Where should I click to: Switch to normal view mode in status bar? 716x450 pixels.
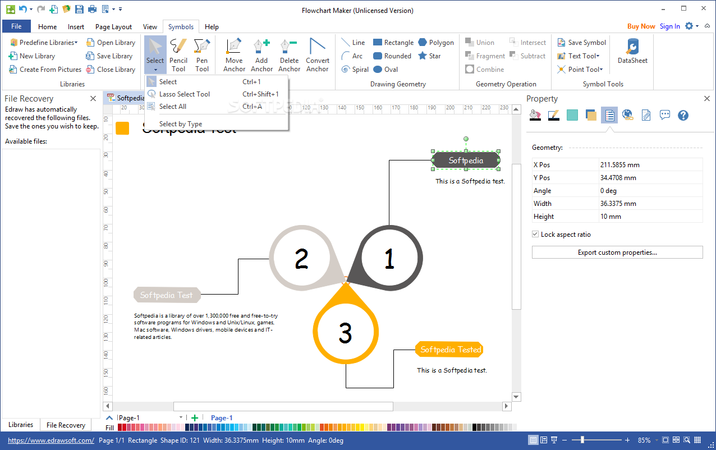(534, 440)
